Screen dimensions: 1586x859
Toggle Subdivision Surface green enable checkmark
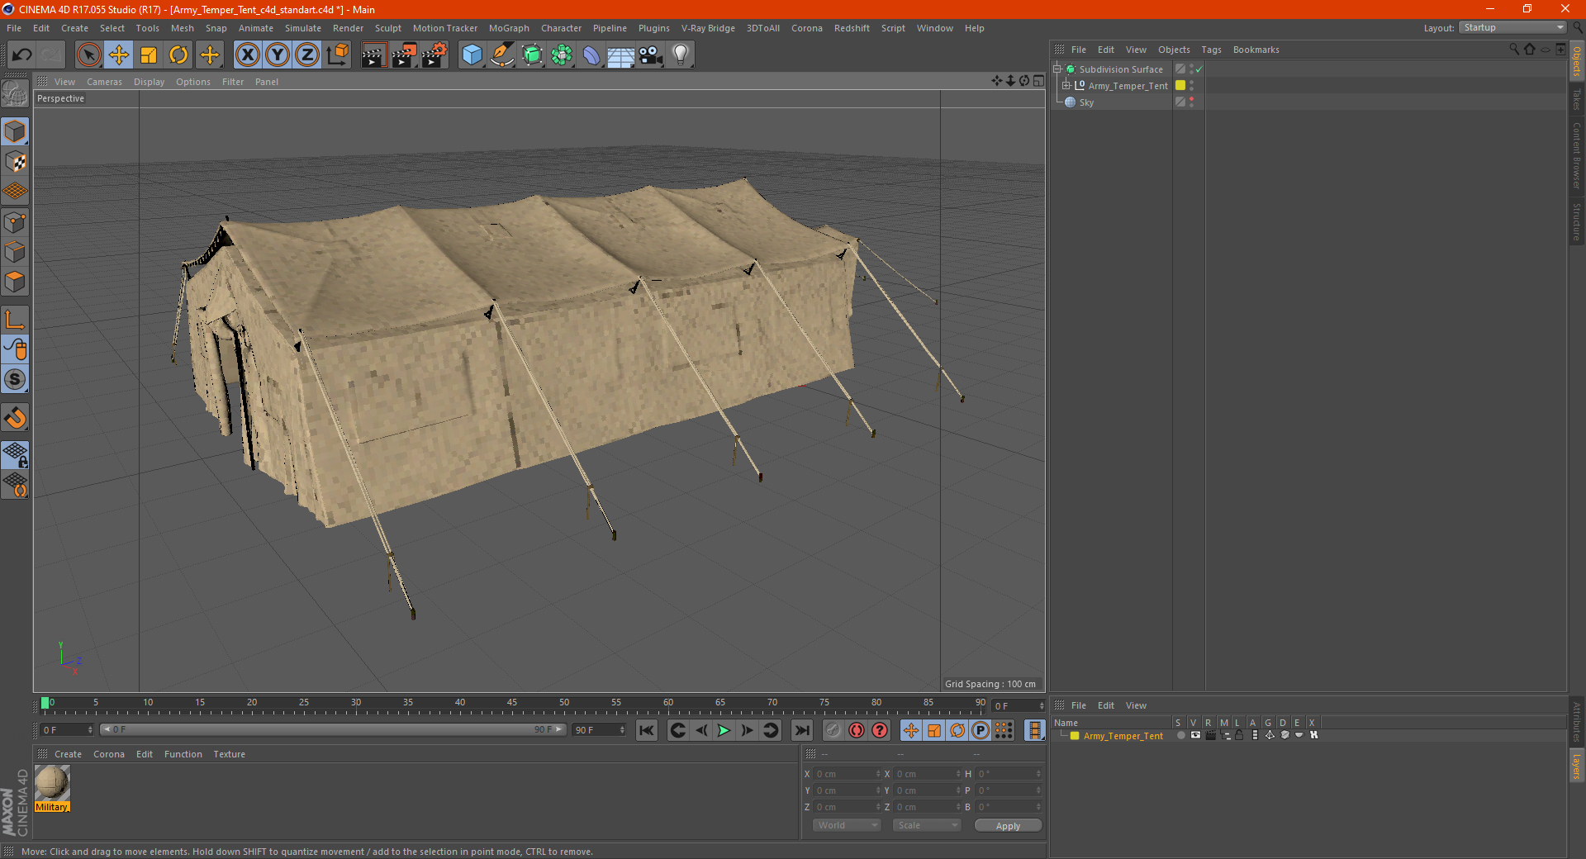[x=1199, y=69]
